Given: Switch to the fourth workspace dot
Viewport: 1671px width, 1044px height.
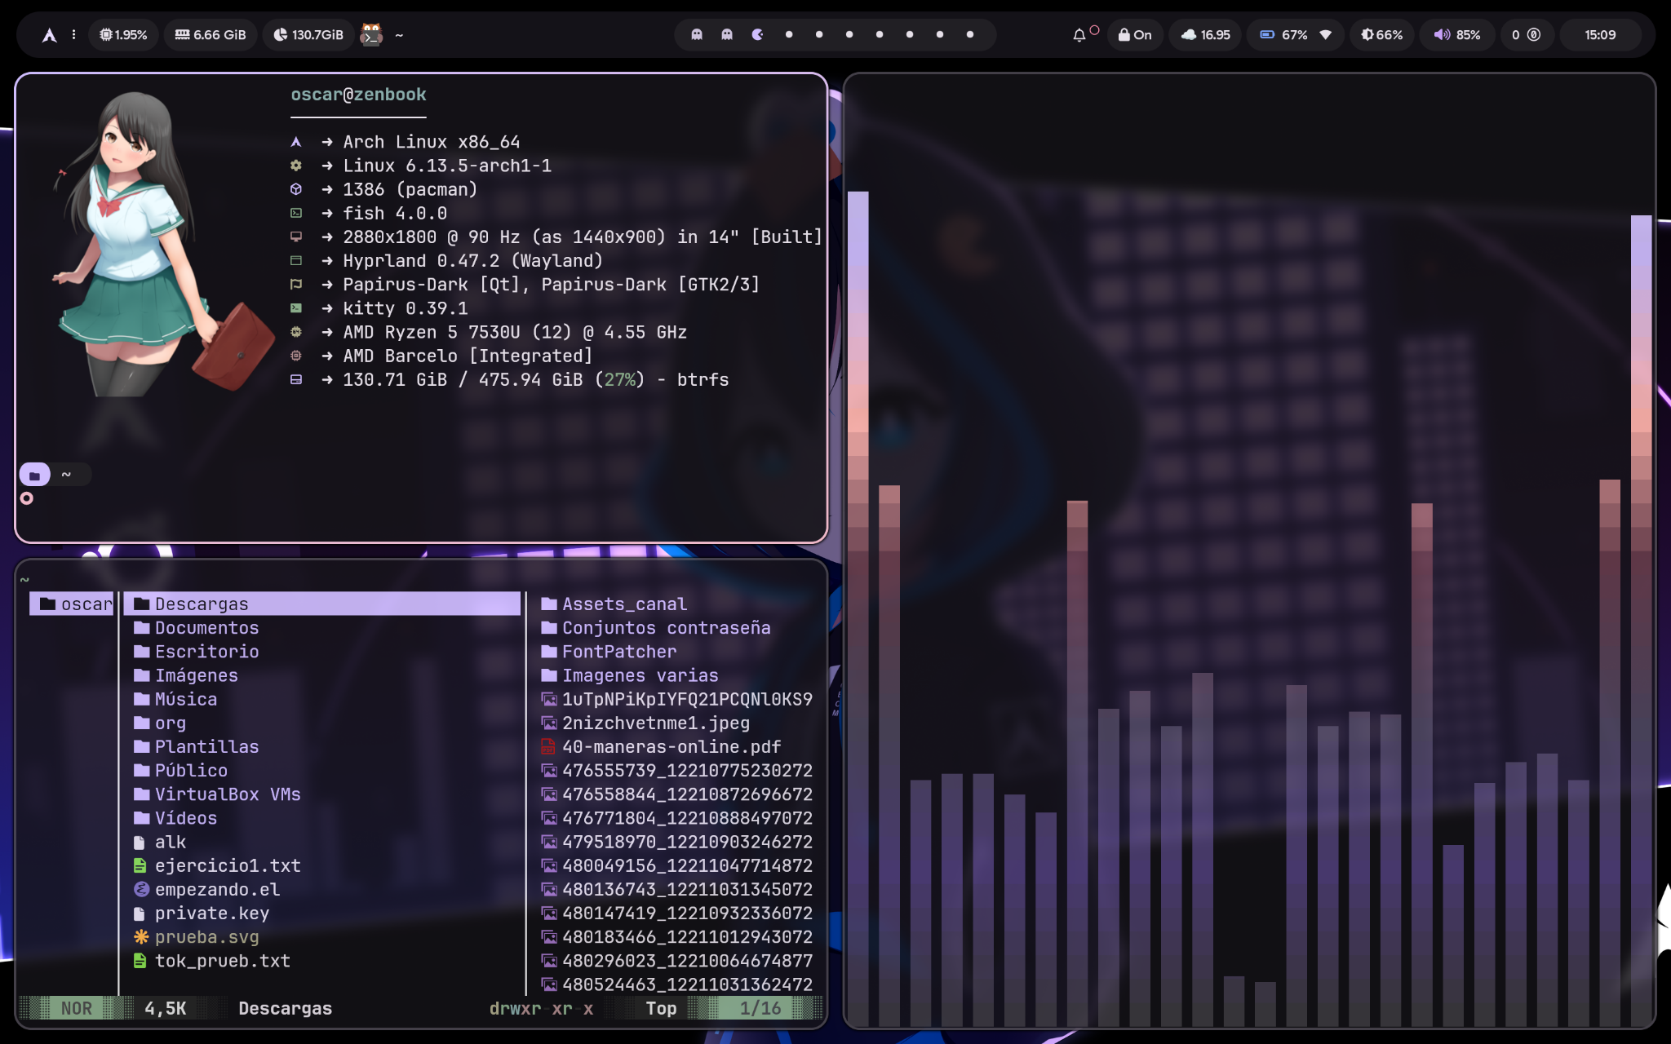Looking at the screenshot, I should [x=789, y=35].
